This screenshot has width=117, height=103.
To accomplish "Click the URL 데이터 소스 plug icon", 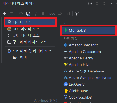I will click(x=9, y=35).
